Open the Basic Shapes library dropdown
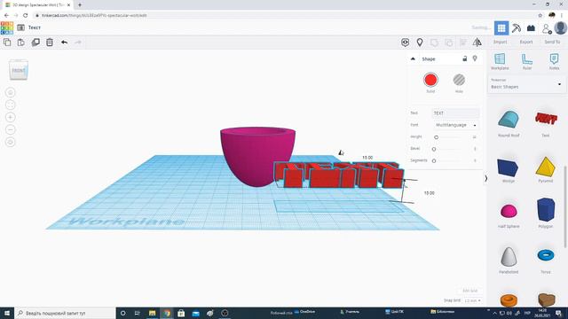 pyautogui.click(x=526, y=84)
